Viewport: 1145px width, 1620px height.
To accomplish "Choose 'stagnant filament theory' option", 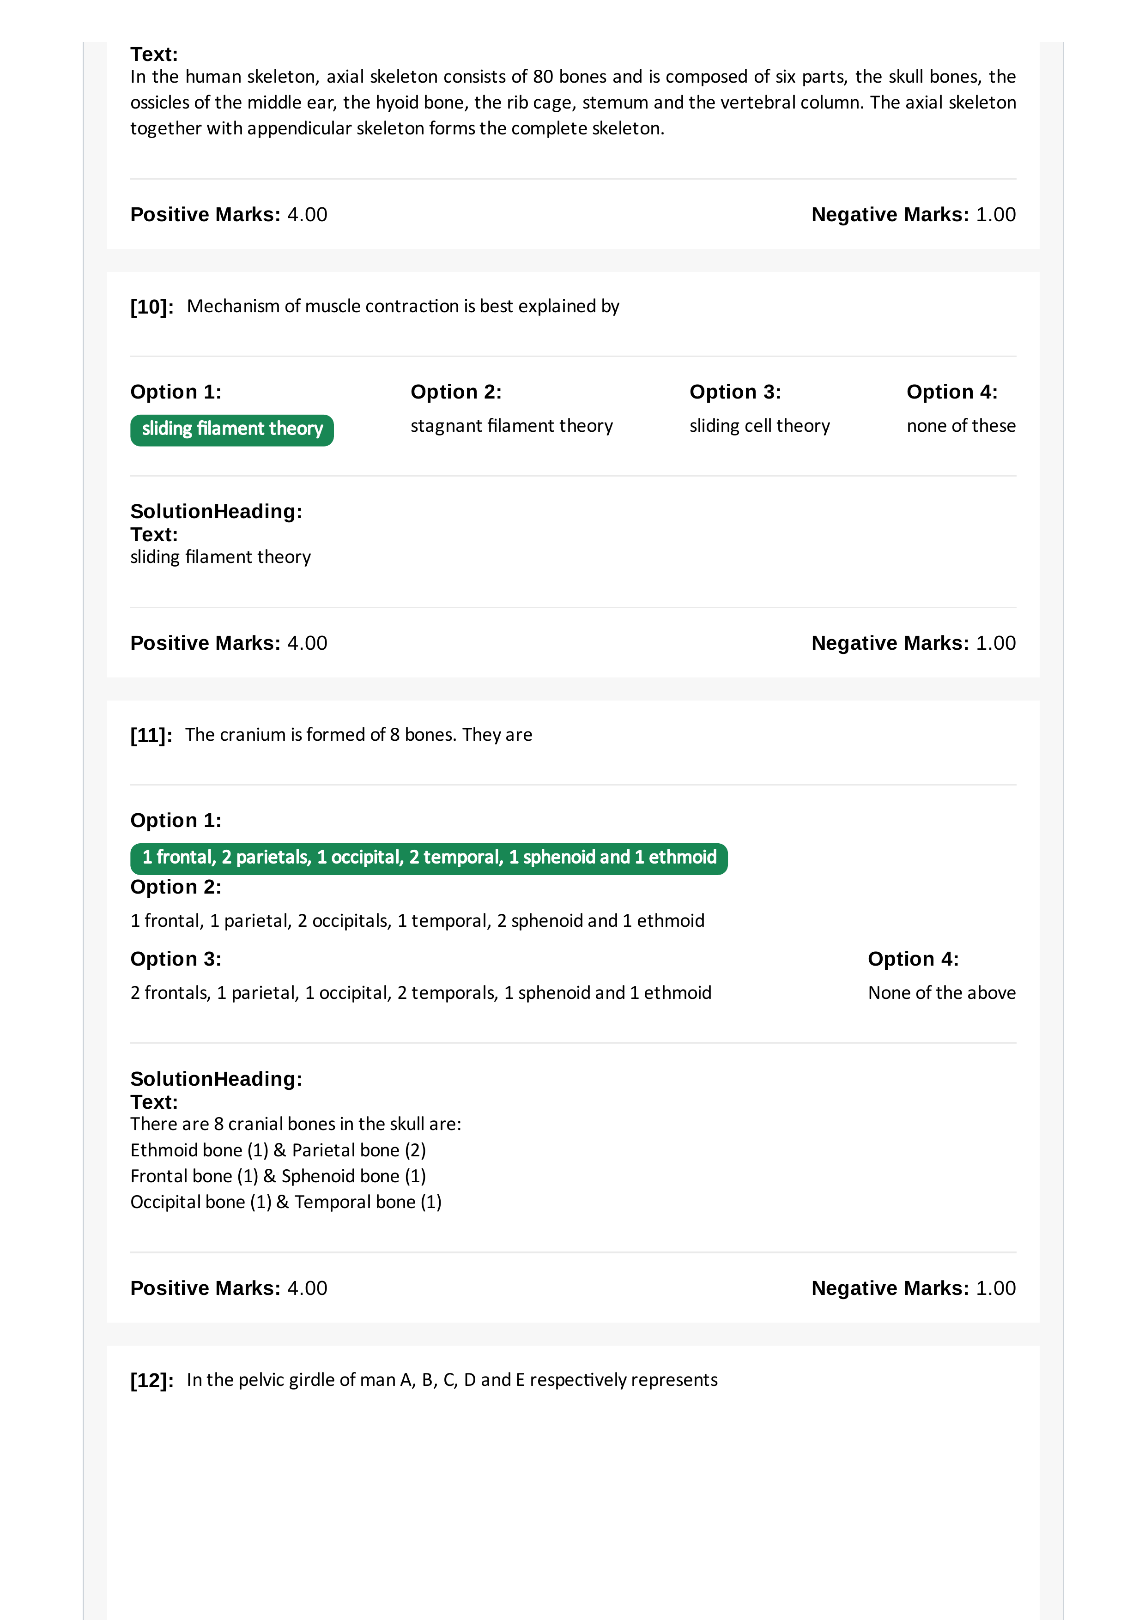I will (511, 426).
